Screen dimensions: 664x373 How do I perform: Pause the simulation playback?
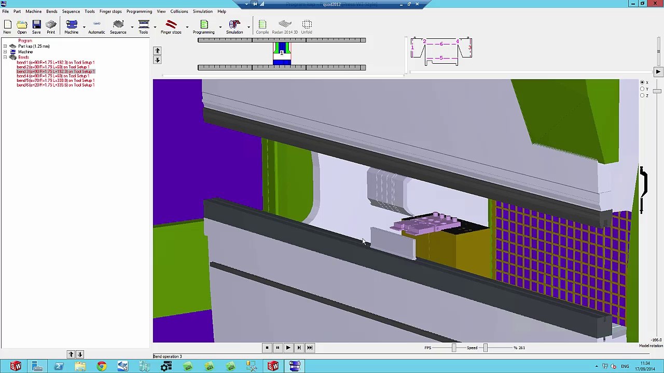click(278, 348)
